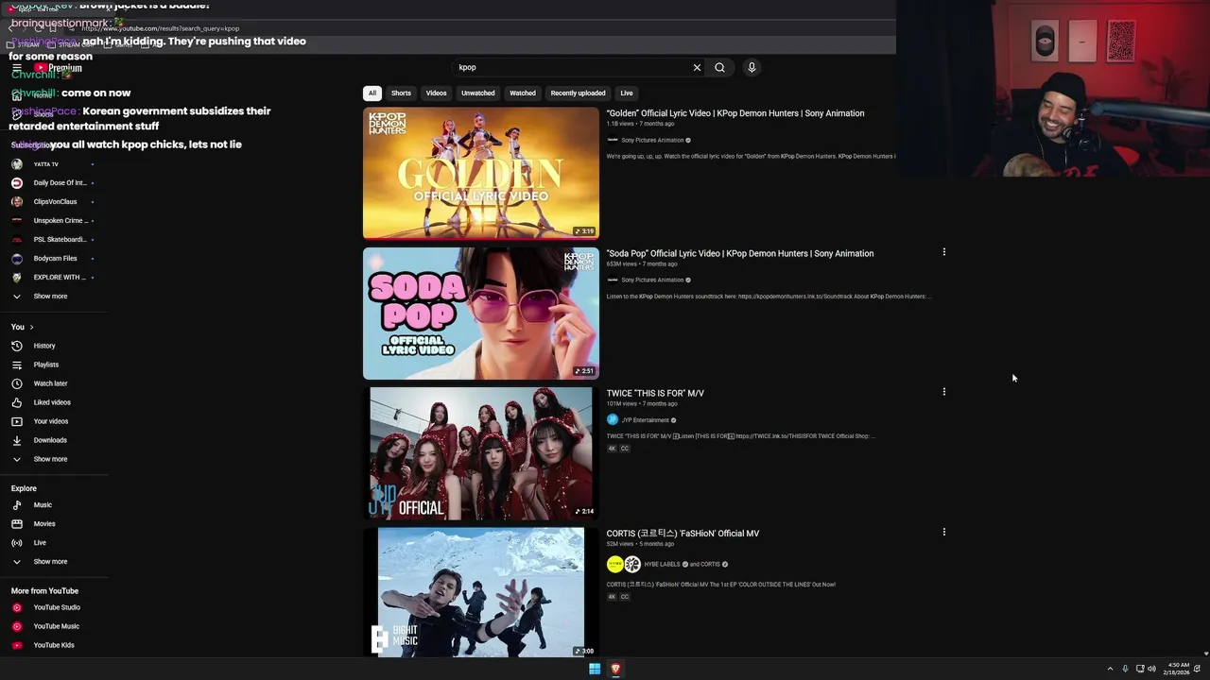This screenshot has height=680, width=1210.
Task: Open the TWICE "THIS IS FOR" M/V title
Action: point(655,393)
